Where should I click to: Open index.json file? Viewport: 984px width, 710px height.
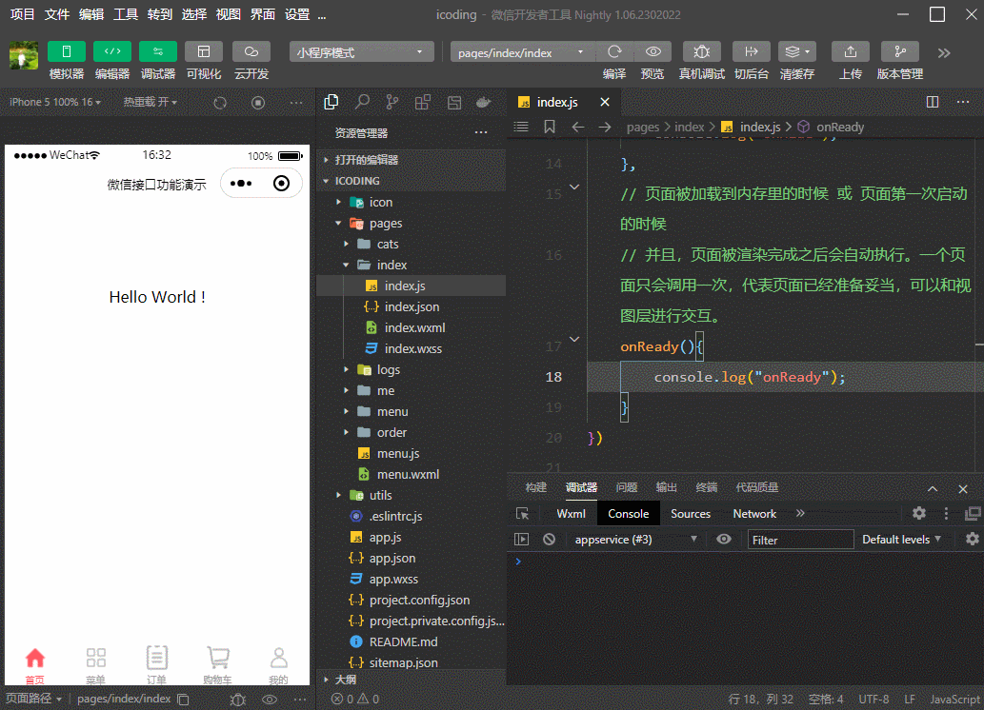[412, 306]
